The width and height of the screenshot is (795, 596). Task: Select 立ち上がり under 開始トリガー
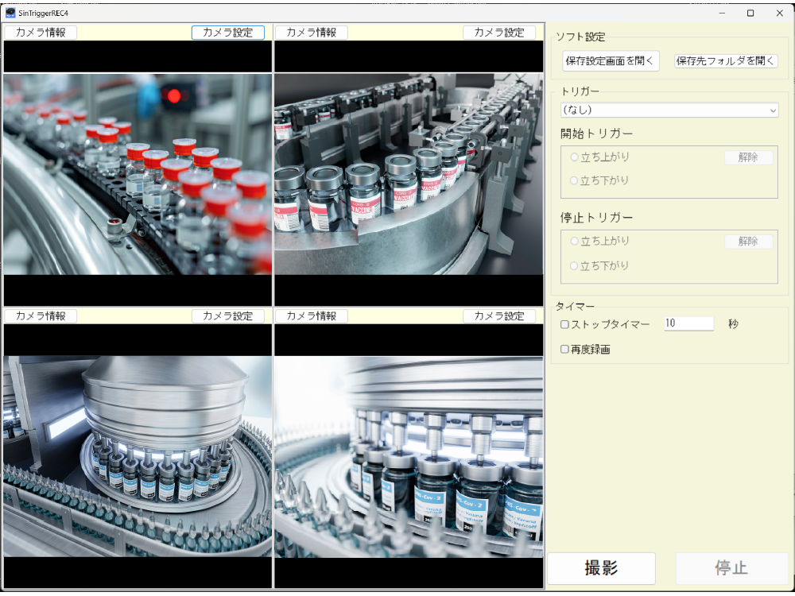(575, 157)
